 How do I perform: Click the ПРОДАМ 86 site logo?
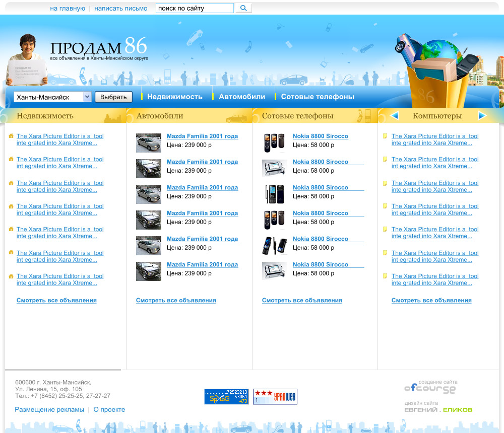[99, 48]
